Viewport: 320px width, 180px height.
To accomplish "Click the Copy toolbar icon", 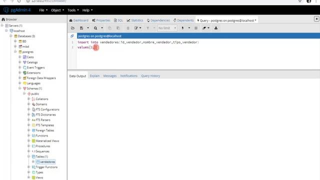I will pos(109,28).
